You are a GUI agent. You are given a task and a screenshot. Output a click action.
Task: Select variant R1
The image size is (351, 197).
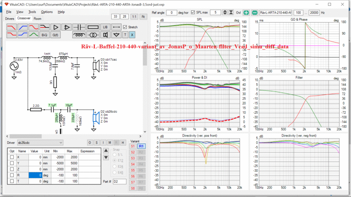coord(141,146)
